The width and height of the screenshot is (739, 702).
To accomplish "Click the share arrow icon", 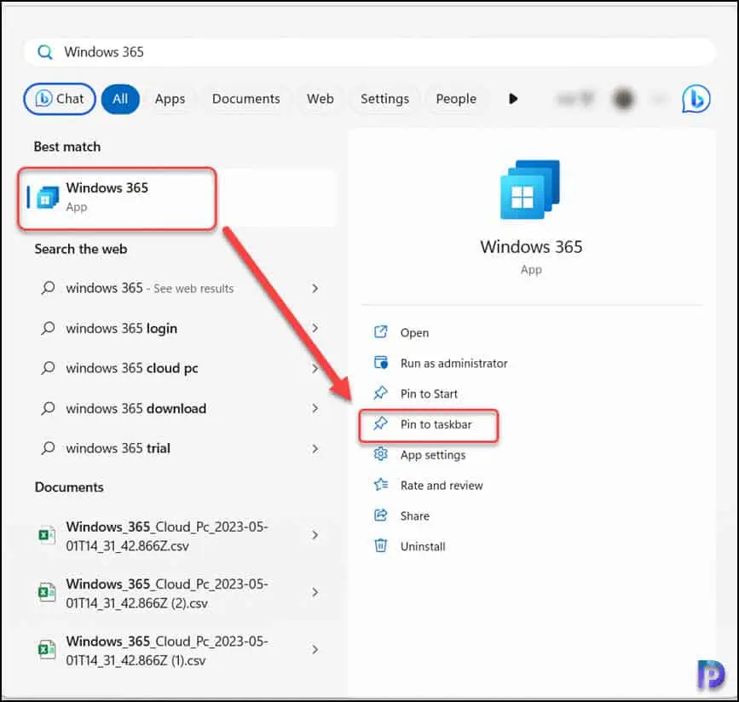I will click(381, 515).
